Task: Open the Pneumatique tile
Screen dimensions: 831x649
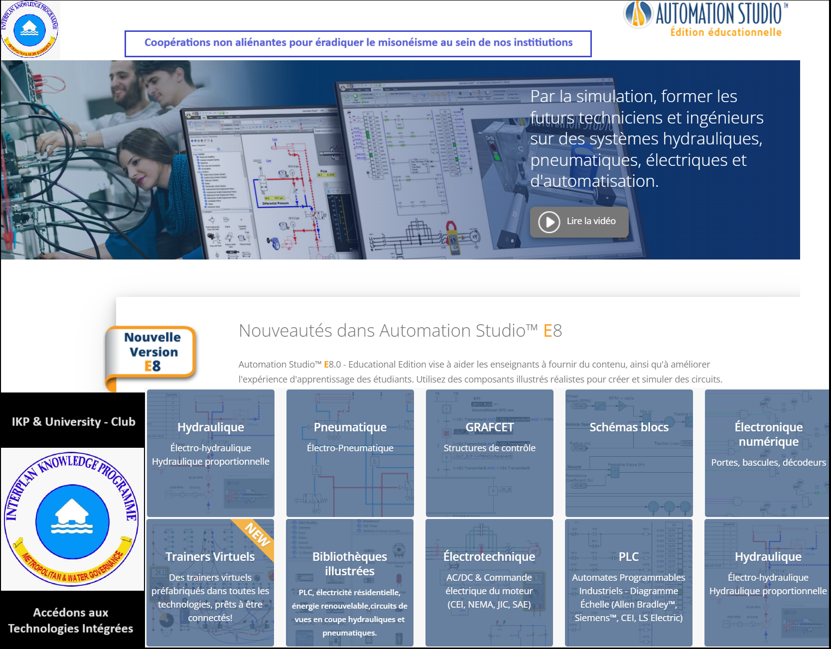Action: pos(350,453)
